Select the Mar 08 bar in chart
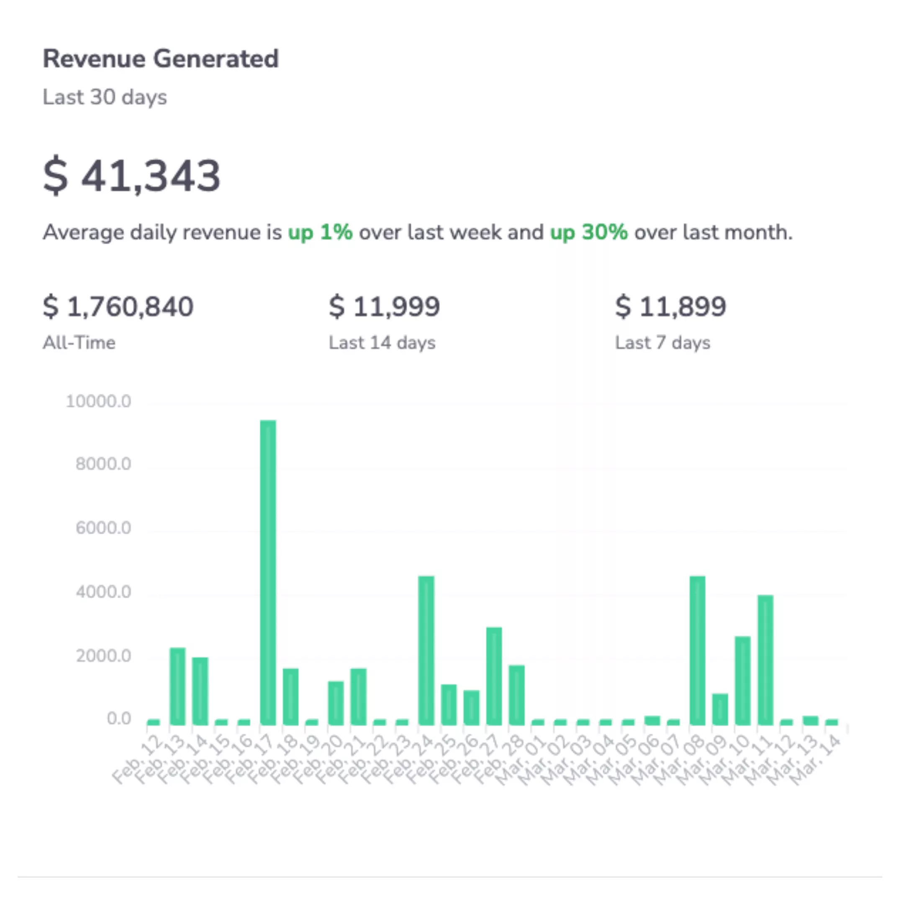The image size is (904, 904). tap(697, 650)
